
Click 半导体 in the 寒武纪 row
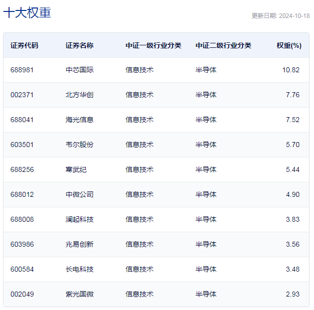pos(206,169)
